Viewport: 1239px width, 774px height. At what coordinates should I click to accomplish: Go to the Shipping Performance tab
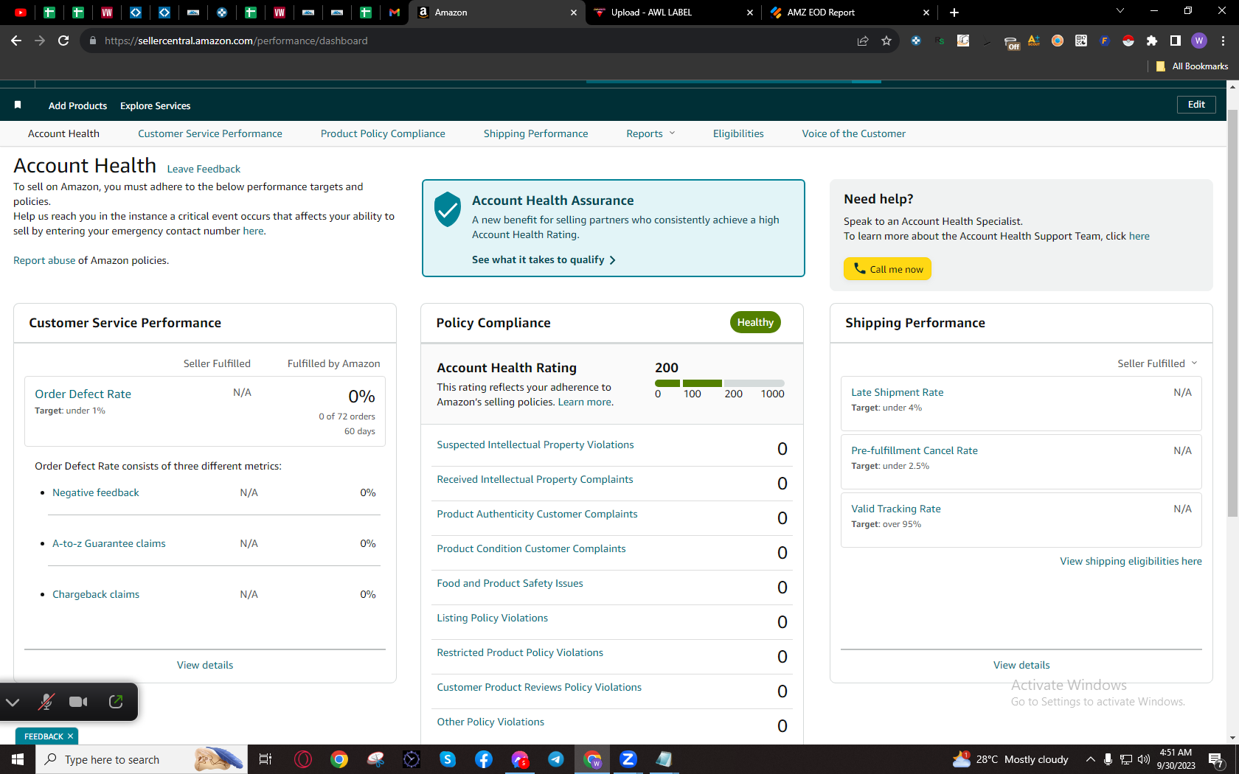coord(536,133)
